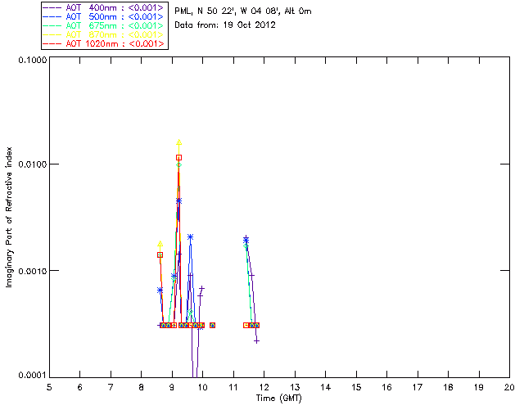Click the red square marker near 0.0100
524x419 pixels.
click(x=179, y=158)
